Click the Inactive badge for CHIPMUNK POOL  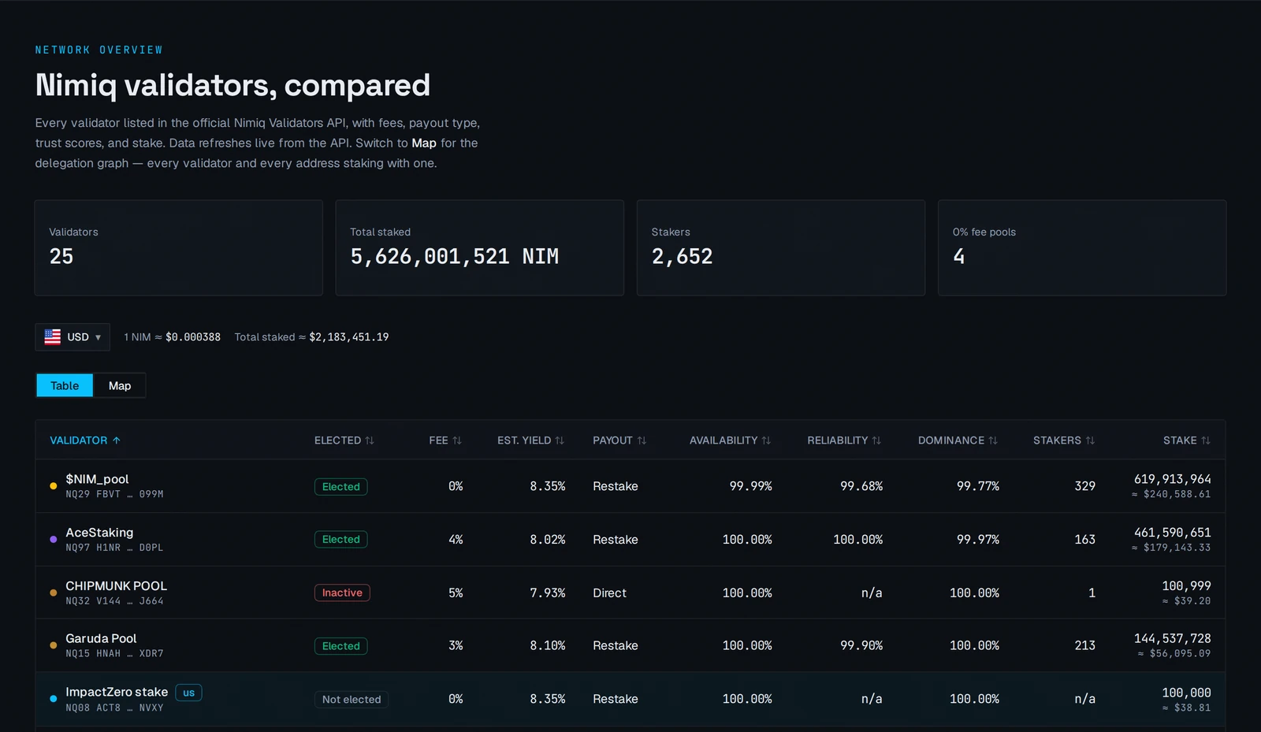click(x=342, y=593)
